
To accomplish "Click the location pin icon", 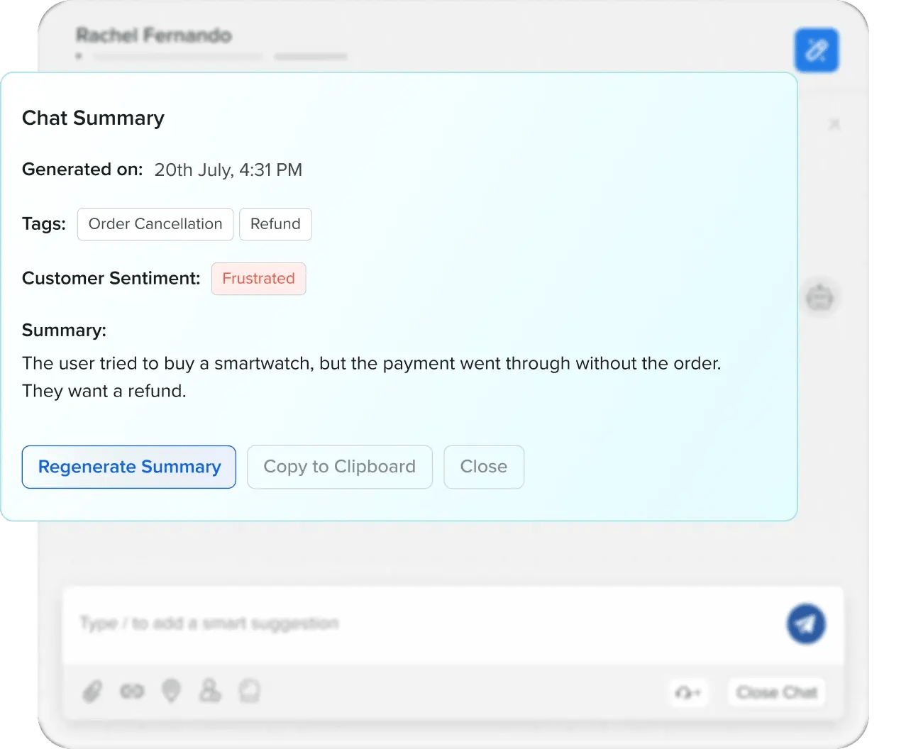I will click(171, 691).
